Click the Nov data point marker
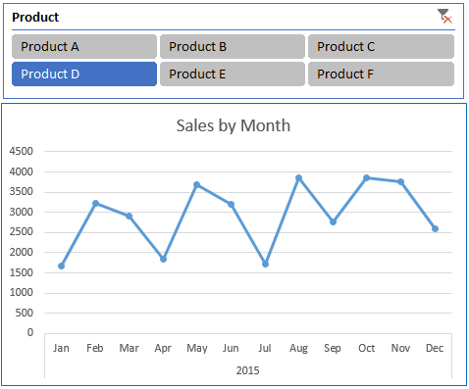 (401, 182)
